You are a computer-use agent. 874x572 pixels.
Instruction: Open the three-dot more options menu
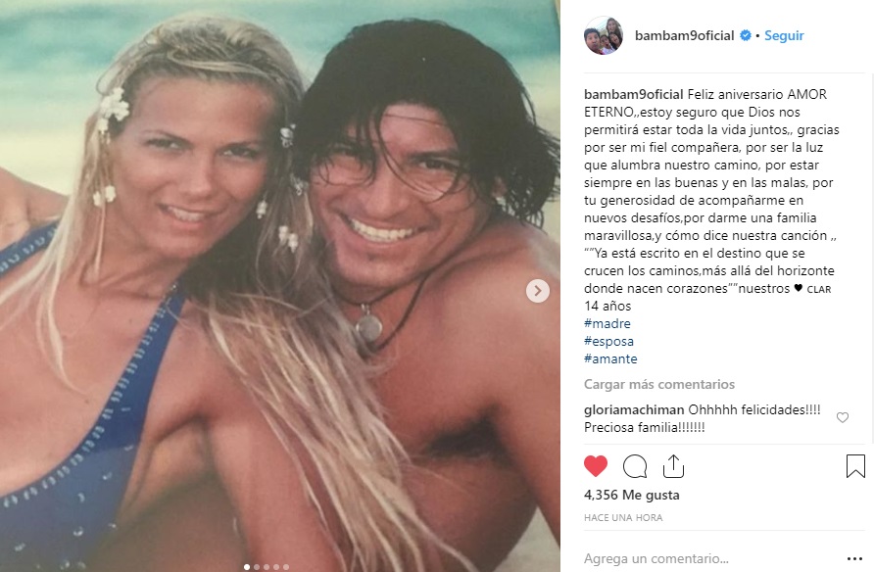tap(854, 558)
